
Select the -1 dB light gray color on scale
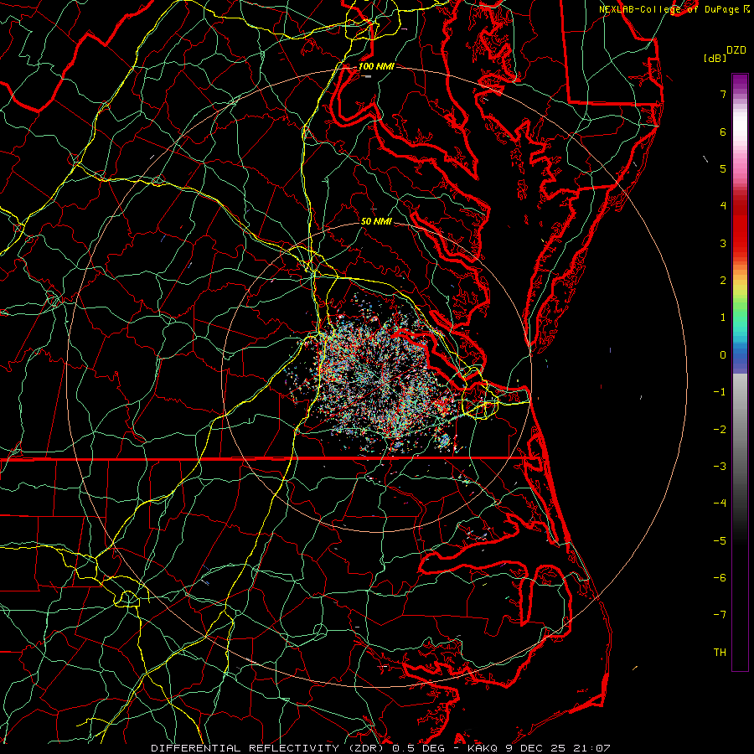pyautogui.click(x=740, y=392)
